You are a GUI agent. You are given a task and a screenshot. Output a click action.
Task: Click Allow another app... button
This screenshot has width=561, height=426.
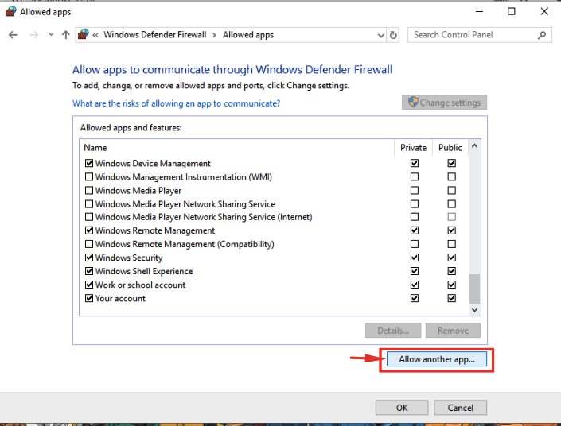[x=437, y=359]
